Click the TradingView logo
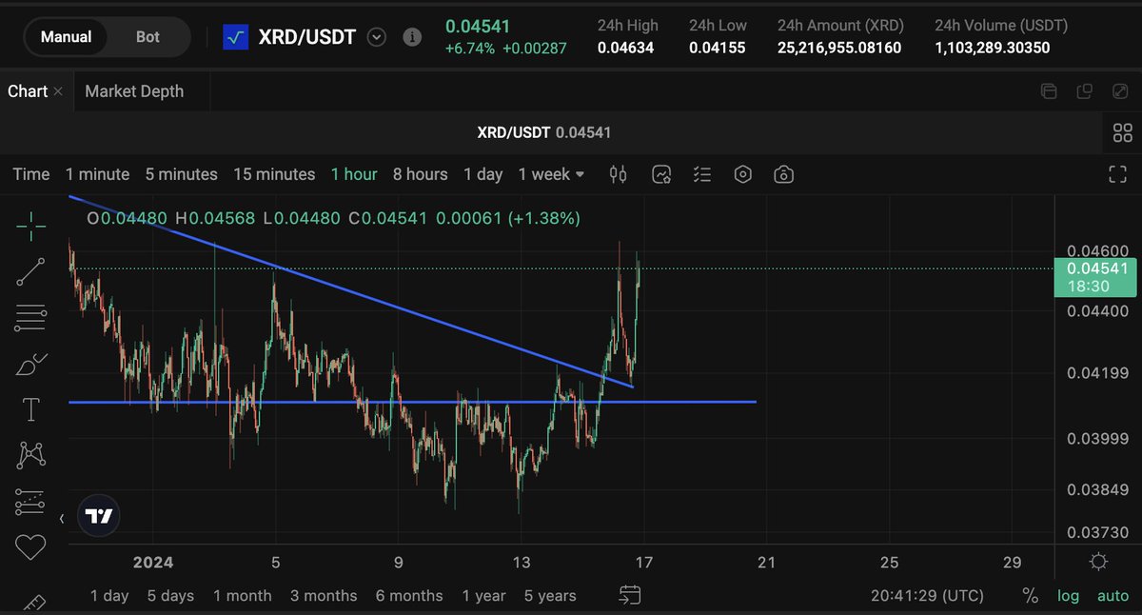The width and height of the screenshot is (1142, 615). click(x=99, y=516)
